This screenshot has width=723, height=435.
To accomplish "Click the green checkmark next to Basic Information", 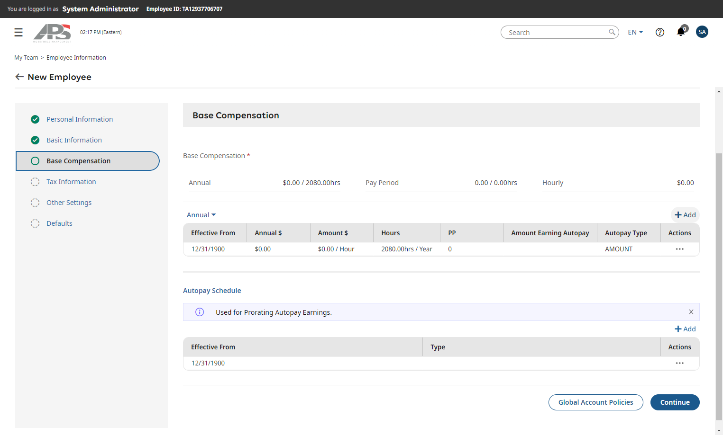I will 35,140.
